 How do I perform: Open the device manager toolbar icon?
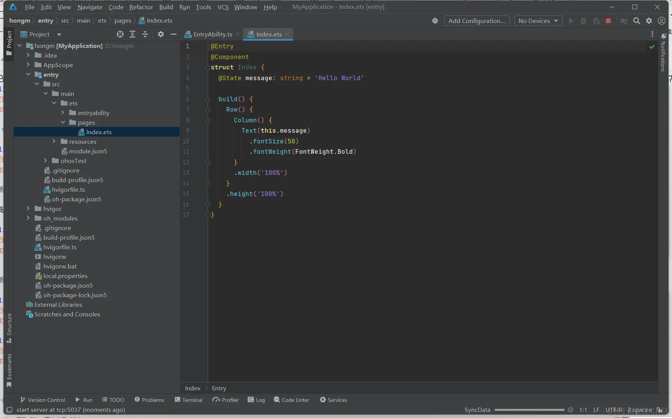point(624,21)
